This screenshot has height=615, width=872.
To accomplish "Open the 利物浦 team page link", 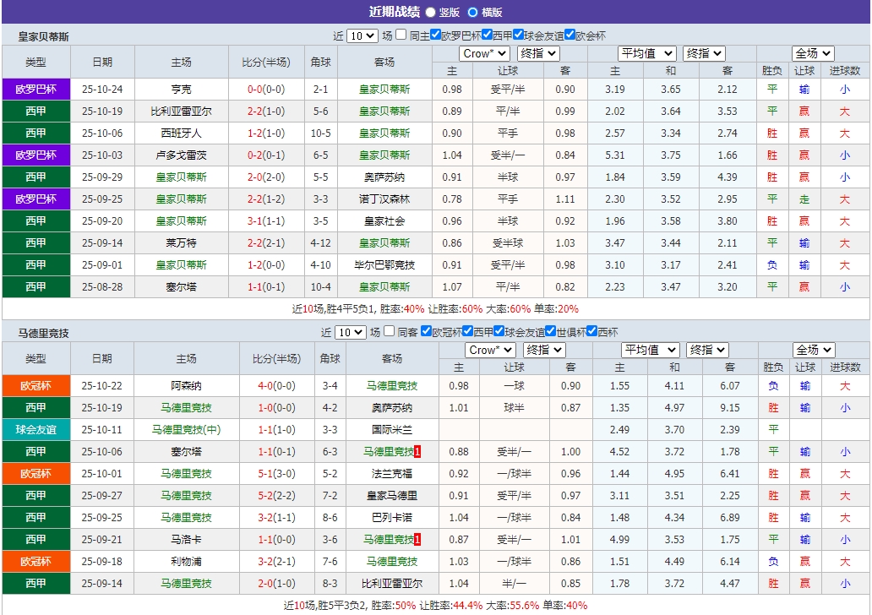I will coord(187,561).
